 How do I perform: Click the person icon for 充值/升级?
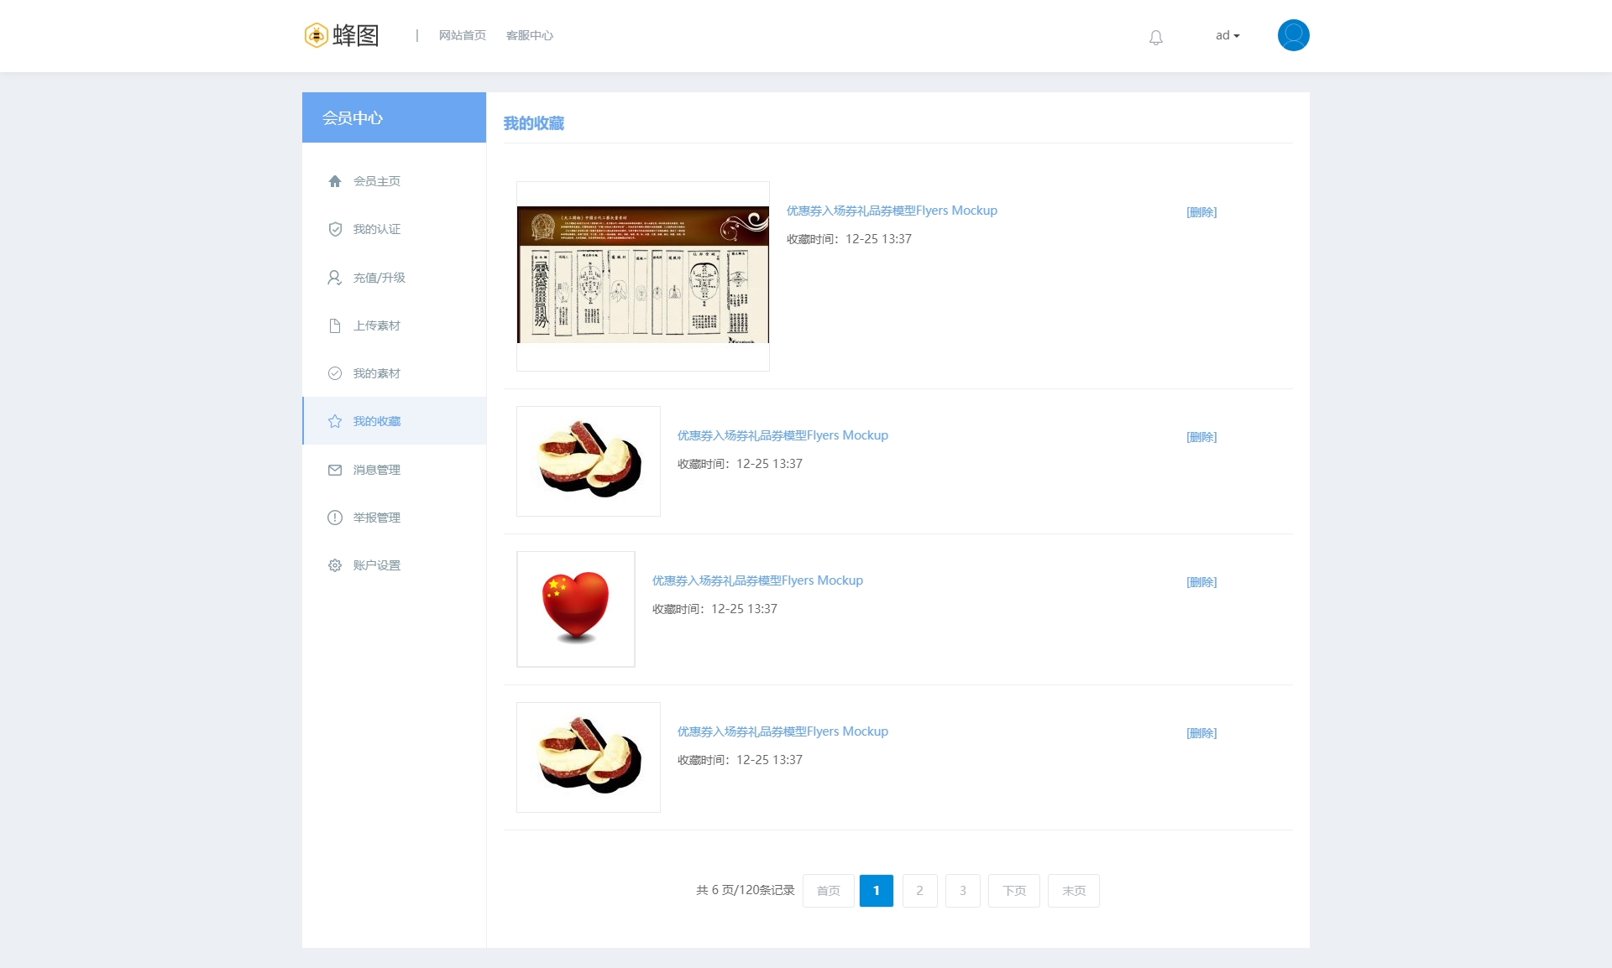(x=335, y=278)
